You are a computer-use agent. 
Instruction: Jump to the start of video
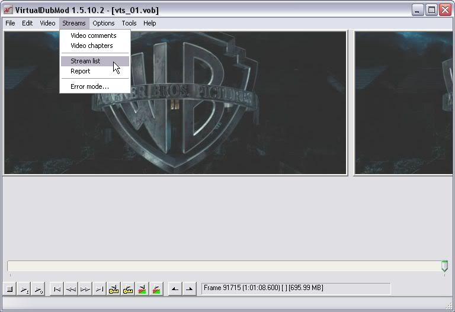coord(57,289)
